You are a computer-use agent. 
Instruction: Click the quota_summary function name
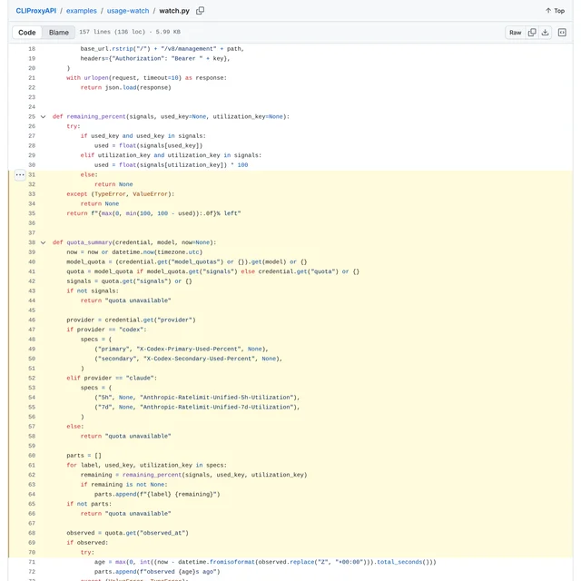(x=89, y=242)
